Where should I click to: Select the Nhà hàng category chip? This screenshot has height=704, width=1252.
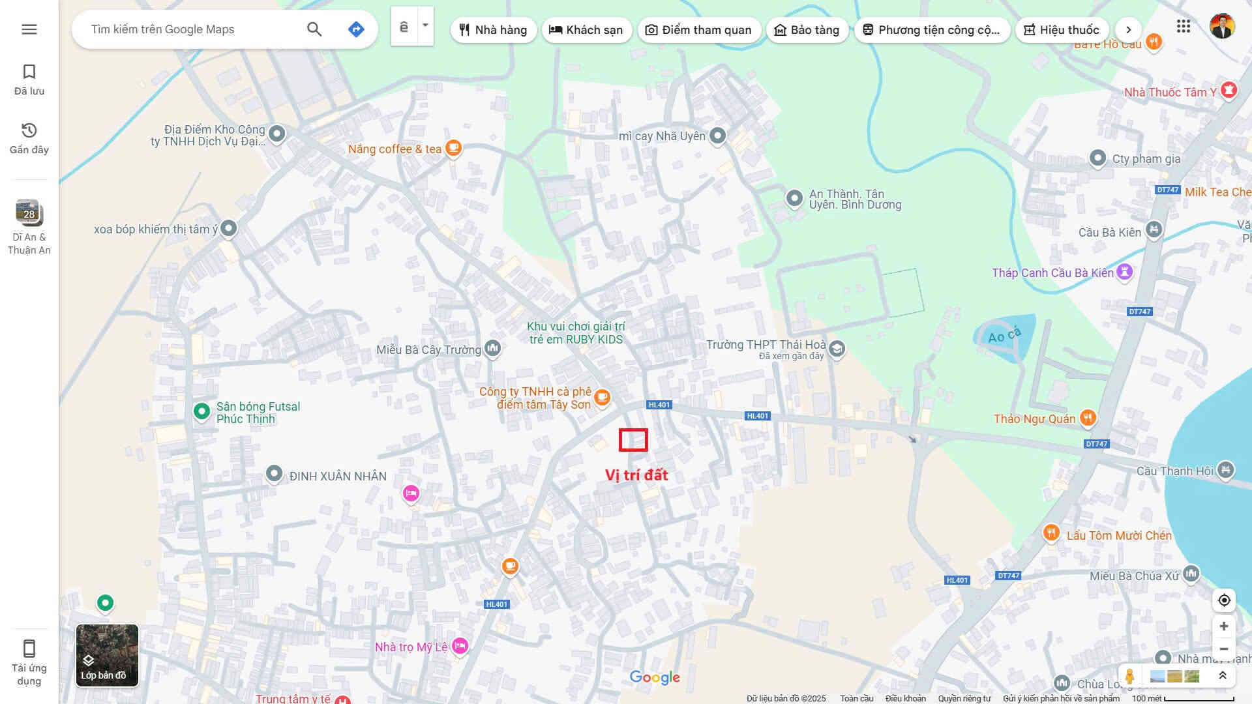tap(493, 30)
